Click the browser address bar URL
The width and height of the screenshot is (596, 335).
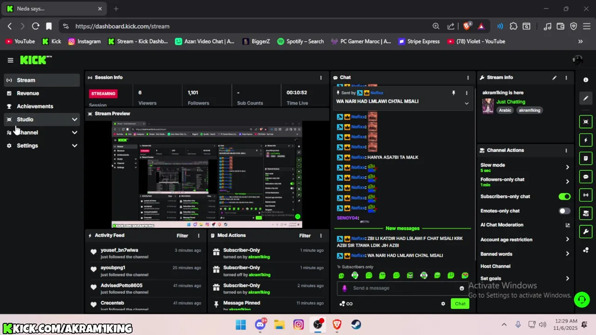pos(122,27)
